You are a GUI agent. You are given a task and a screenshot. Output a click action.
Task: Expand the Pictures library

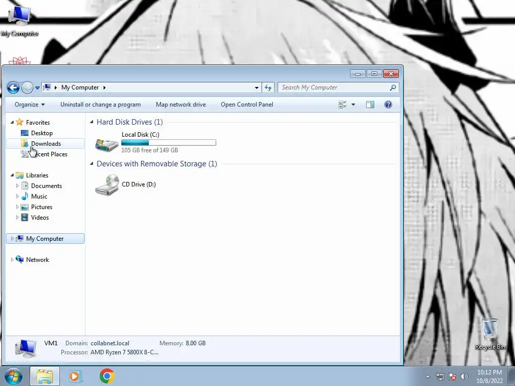17,207
